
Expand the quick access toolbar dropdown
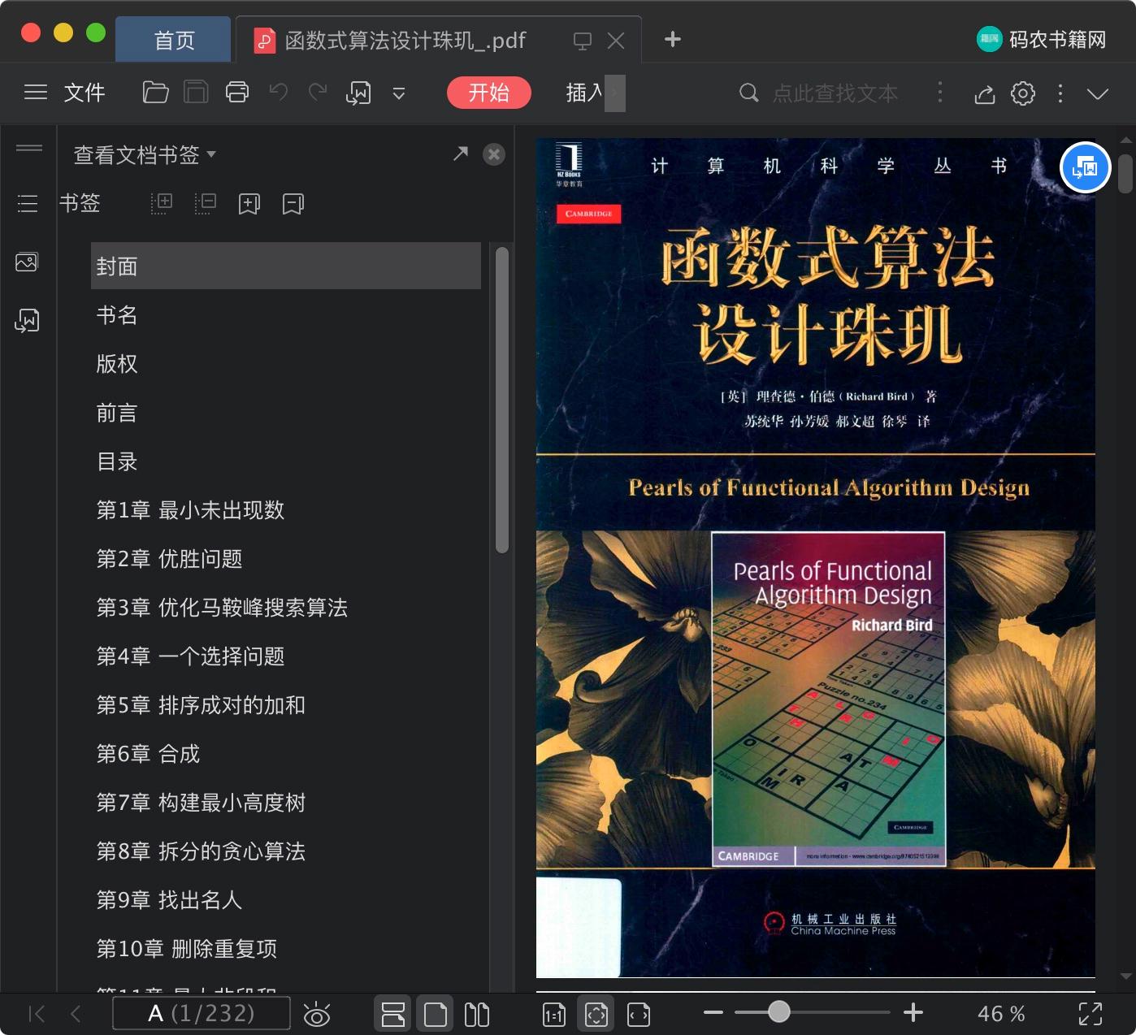click(399, 93)
